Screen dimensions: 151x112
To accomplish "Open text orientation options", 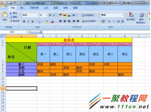I will (x=75, y=15).
